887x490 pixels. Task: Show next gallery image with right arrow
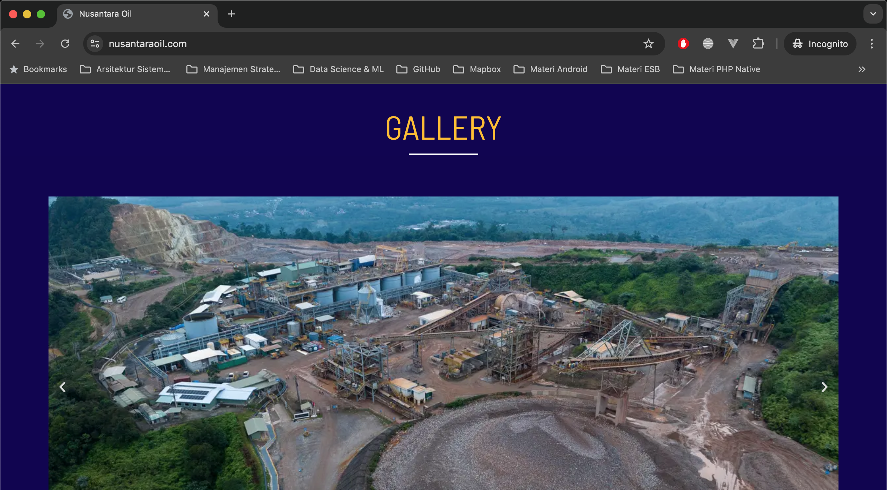click(824, 387)
